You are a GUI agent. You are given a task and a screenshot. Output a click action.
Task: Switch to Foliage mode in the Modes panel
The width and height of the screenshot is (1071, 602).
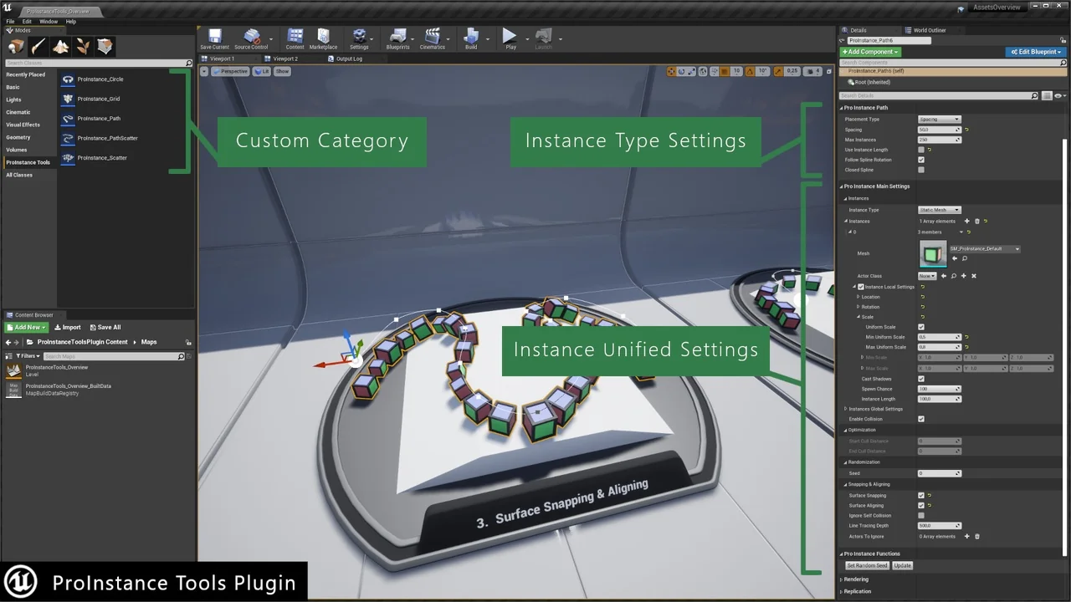(81, 46)
